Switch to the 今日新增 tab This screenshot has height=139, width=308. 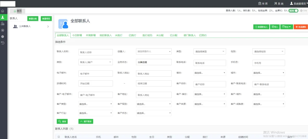[x=77, y=36]
